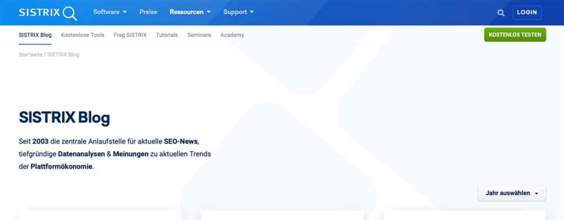
Task: Click the bold year 2003
Action: point(40,141)
